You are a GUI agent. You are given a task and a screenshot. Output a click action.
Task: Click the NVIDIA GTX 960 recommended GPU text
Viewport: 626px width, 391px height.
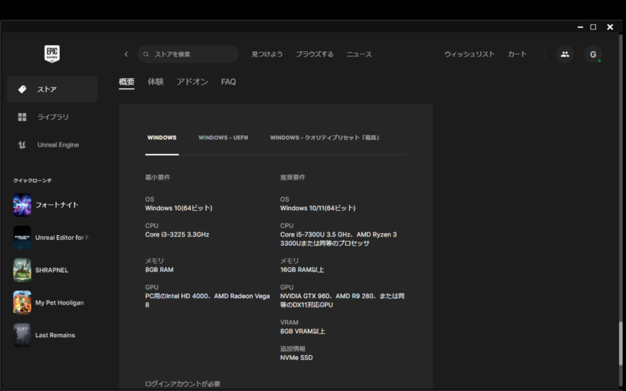342,301
